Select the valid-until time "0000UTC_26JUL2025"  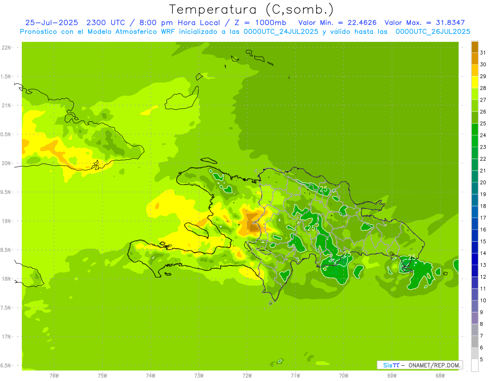point(433,31)
